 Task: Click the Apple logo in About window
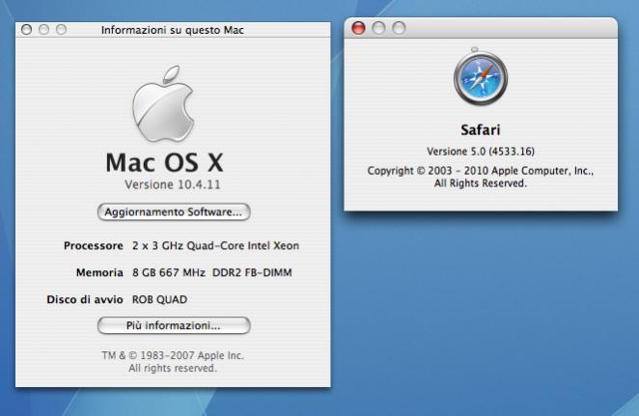click(163, 104)
